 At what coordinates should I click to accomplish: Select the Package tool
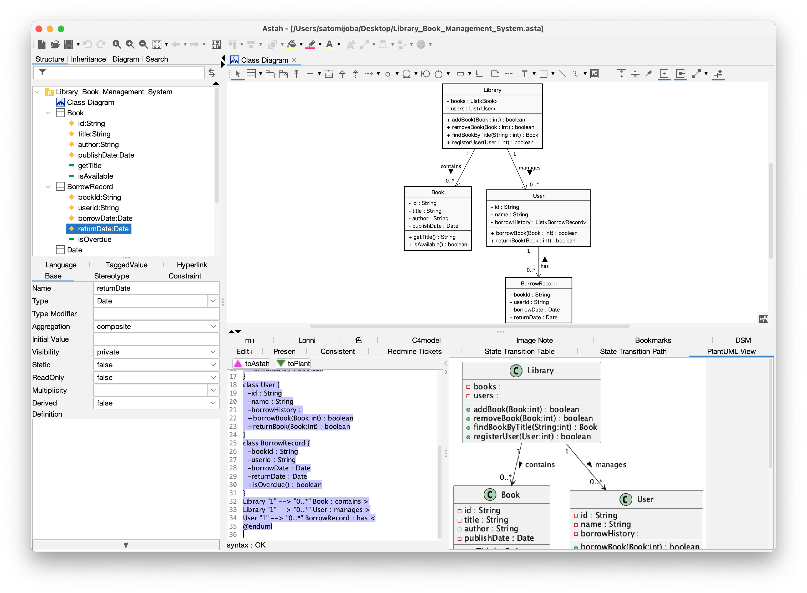pos(270,74)
